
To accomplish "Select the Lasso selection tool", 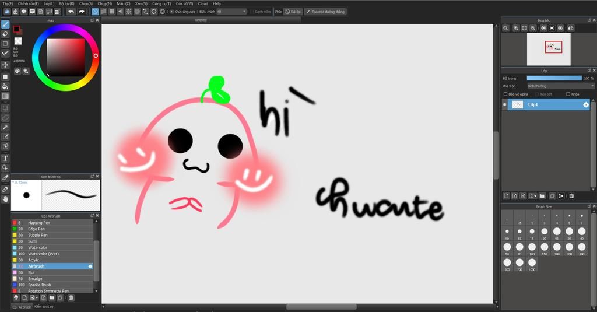I will point(5,118).
